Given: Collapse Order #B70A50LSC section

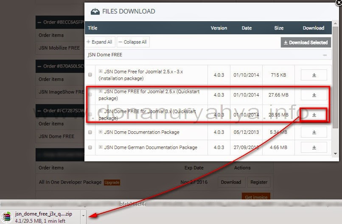Looking at the screenshot, I should coord(39,66).
